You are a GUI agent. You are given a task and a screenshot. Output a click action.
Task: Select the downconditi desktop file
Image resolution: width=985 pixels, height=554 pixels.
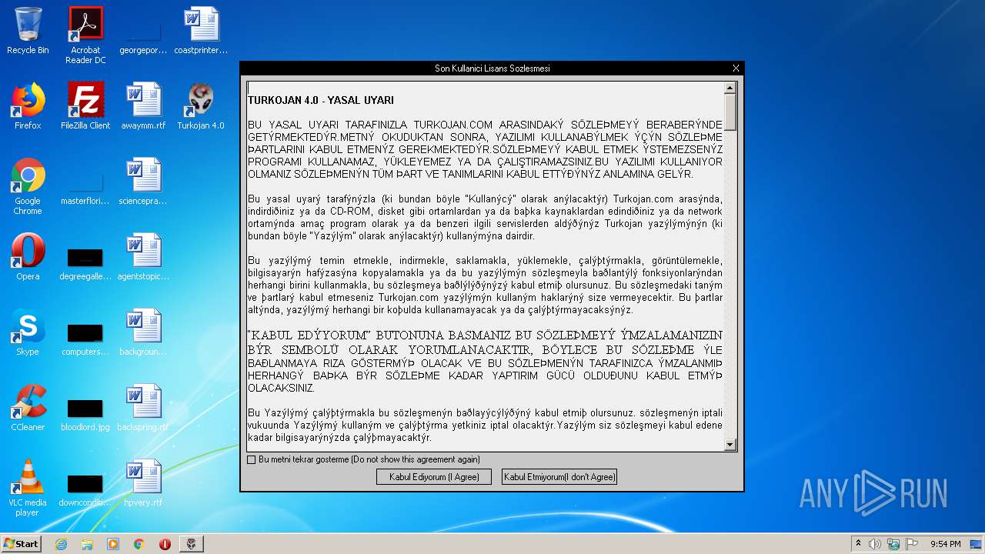85,489
